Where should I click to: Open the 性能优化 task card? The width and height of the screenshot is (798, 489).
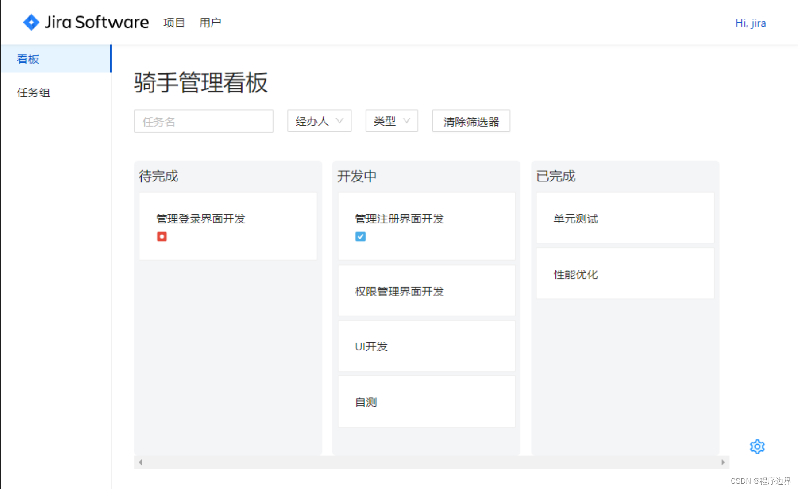(x=625, y=273)
